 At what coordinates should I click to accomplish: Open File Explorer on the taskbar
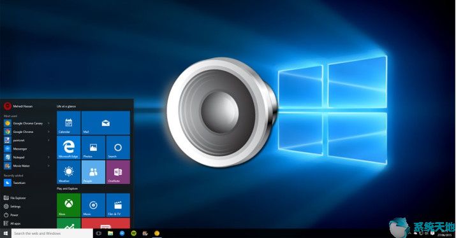(110, 234)
